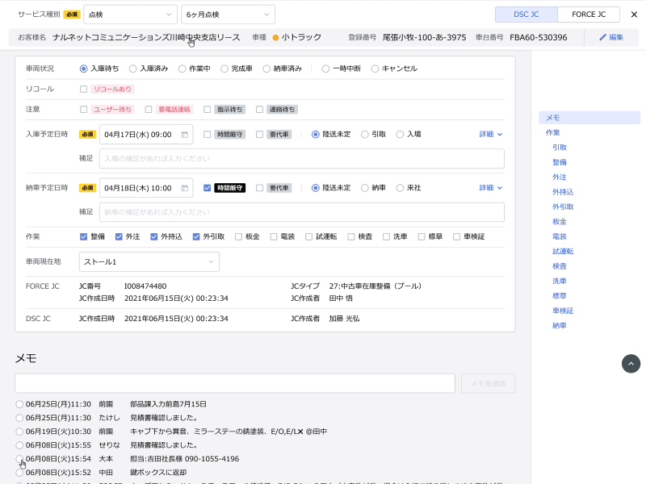The image size is (646, 484).
Task: Click the orange 小トラック vehicle type dot
Action: 275,38
